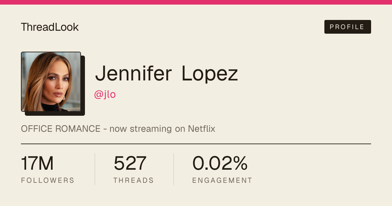Select the profile avatar photo
Screen dimensions: 392x206
click(51, 82)
